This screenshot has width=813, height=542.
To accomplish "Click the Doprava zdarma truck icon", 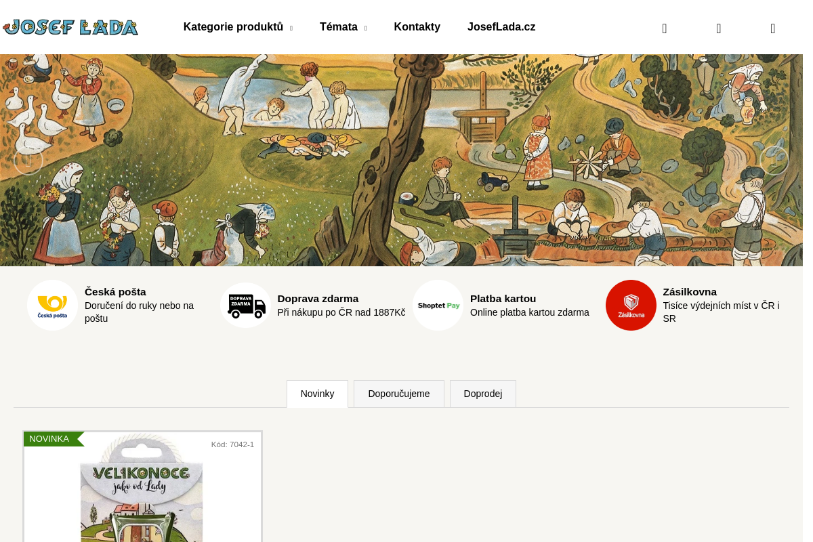I will tap(245, 305).
